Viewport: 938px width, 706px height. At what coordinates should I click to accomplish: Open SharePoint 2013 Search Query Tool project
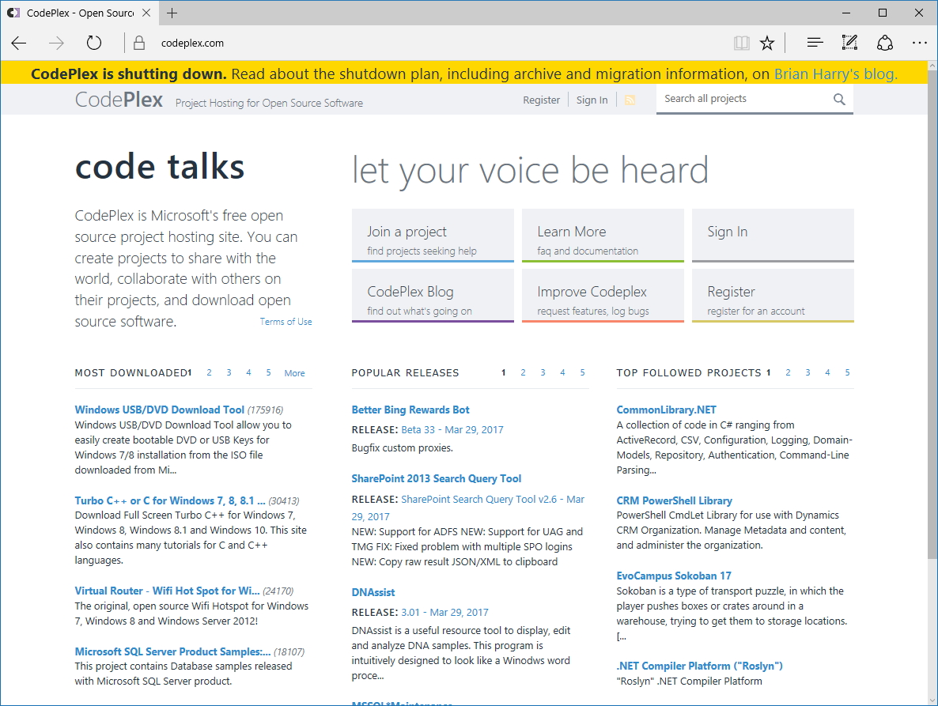pos(436,478)
